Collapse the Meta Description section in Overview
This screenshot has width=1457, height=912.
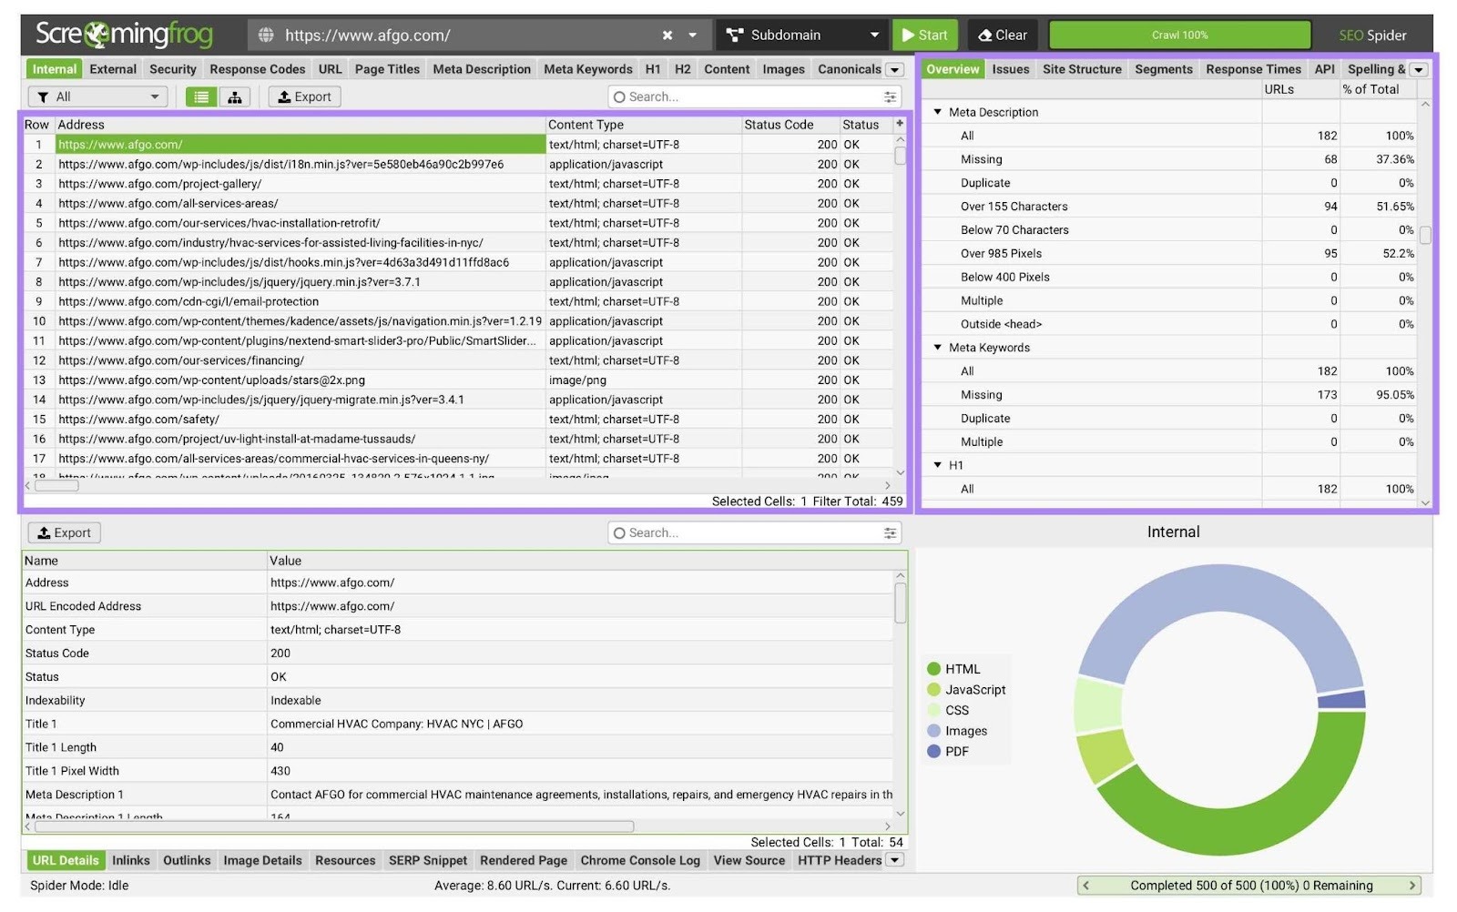click(x=938, y=112)
